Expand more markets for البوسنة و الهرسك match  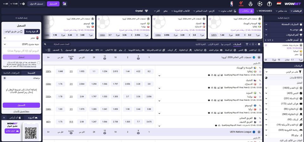tap(159, 75)
